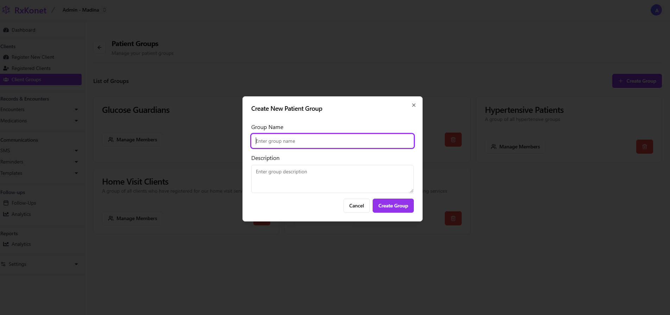670x315 pixels.
Task: Click the Settings sliders icon
Action: pyautogui.click(x=3, y=264)
